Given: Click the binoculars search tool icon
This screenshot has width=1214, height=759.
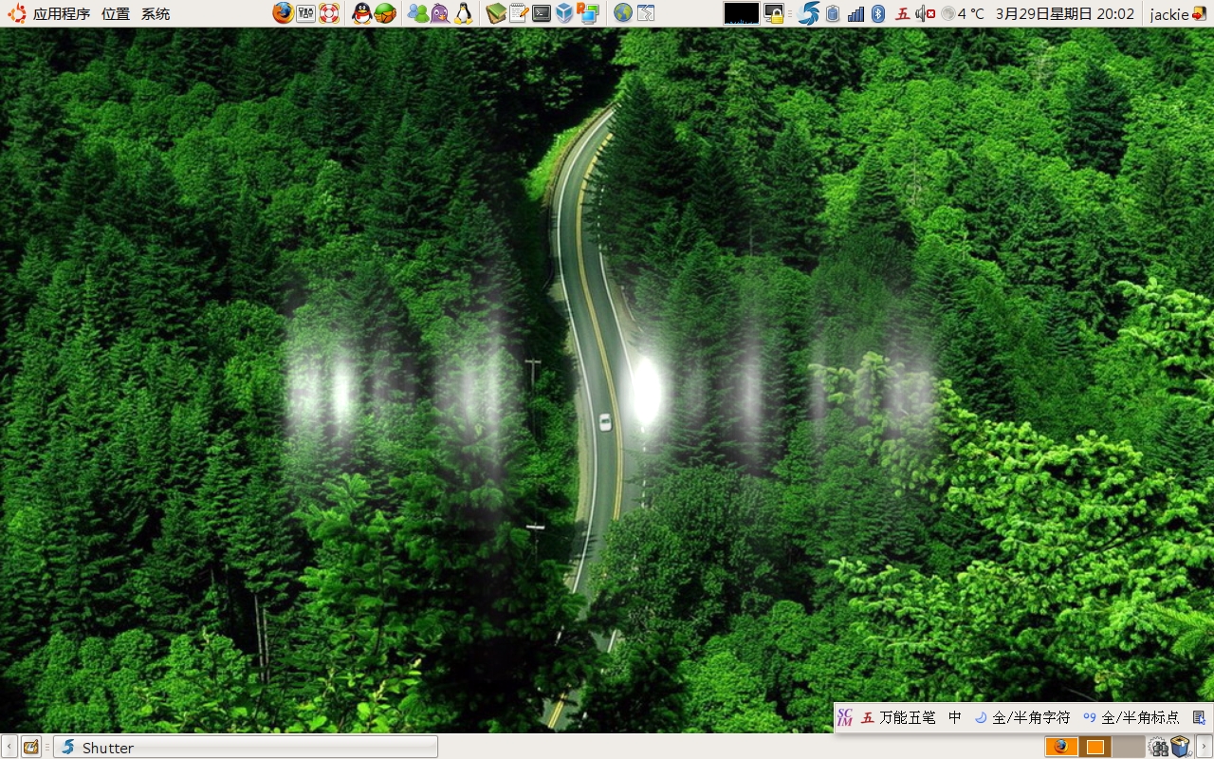Looking at the screenshot, I should [1159, 747].
